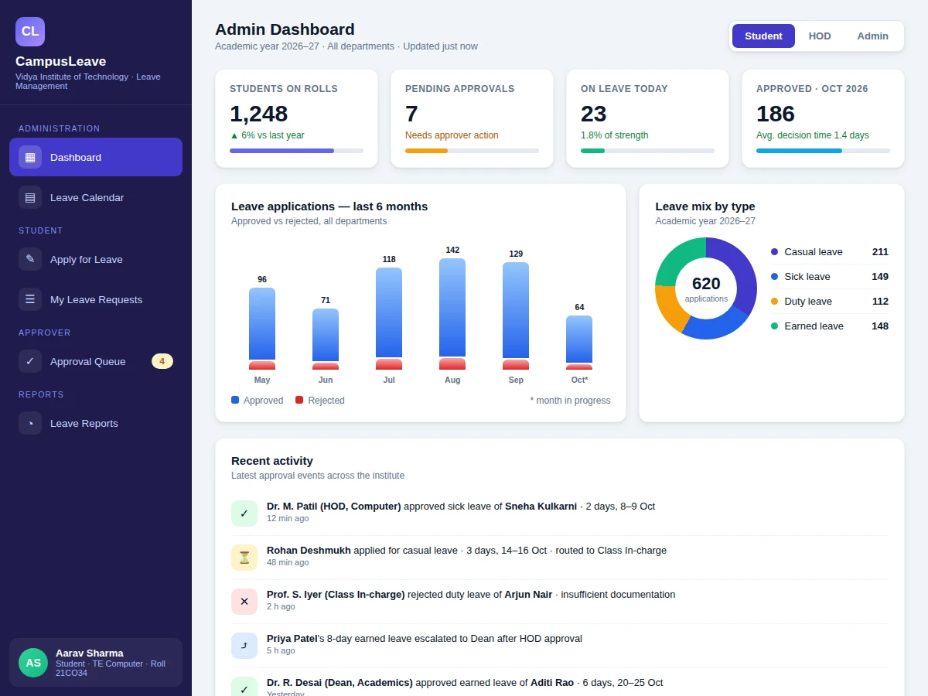Click the Aug approved bar in chart
Image resolution: width=928 pixels, height=696 pixels.
click(452, 307)
